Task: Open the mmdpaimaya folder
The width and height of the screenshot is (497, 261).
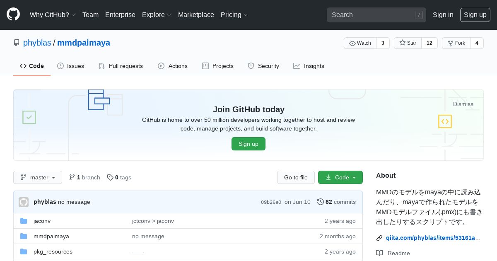Action: (51, 236)
